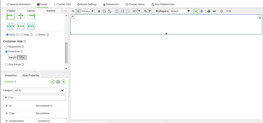Select the None wrap option

pyautogui.click(x=7, y=35)
